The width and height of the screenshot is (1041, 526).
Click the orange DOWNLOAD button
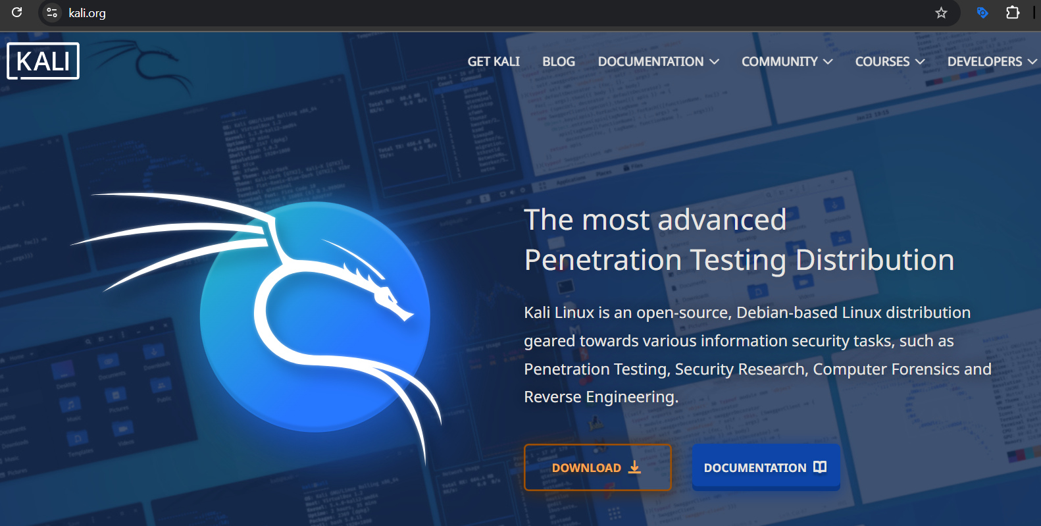pos(597,467)
